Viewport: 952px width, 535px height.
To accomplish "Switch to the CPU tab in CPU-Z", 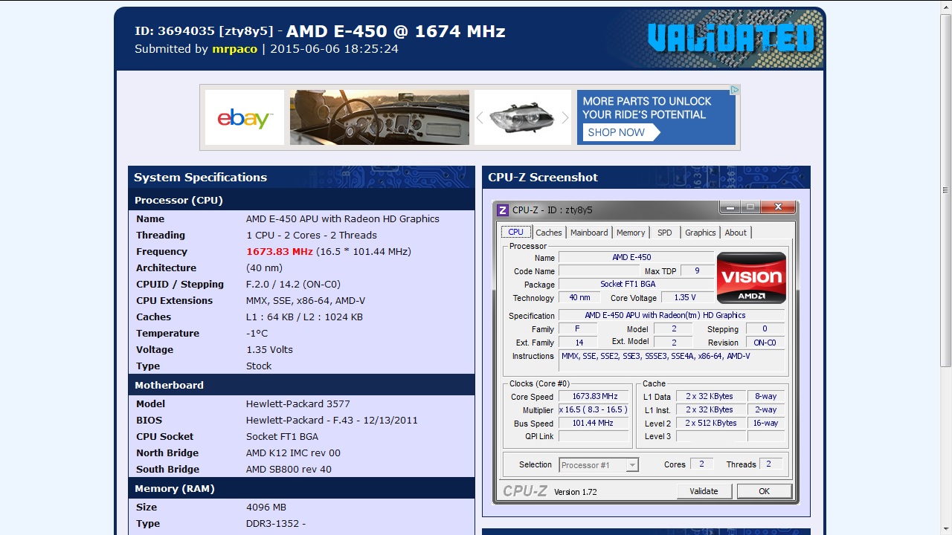I will 516,232.
